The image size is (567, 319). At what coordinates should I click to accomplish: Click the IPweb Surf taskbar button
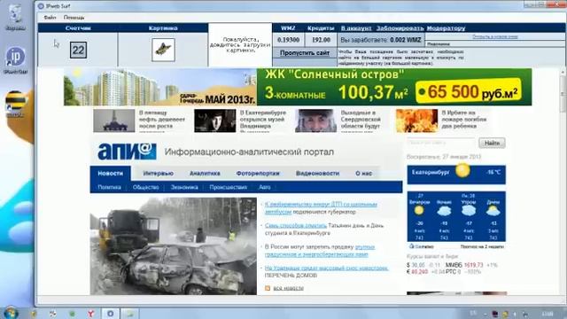tap(110, 314)
